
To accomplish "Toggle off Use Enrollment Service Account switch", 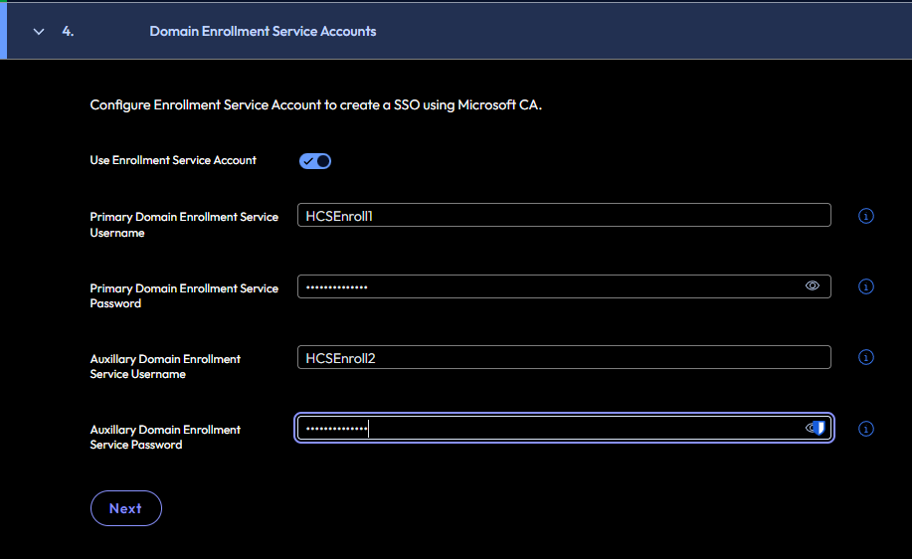I will point(315,161).
